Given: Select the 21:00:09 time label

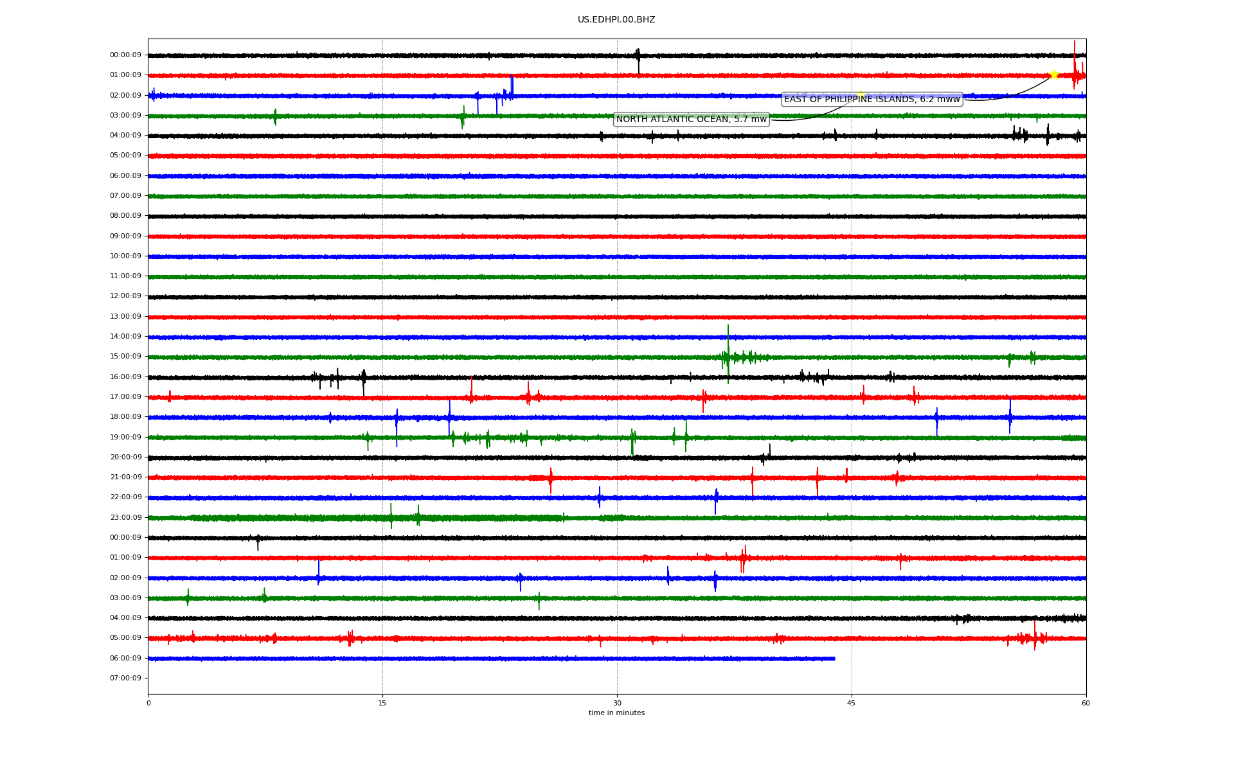Looking at the screenshot, I should (x=125, y=477).
